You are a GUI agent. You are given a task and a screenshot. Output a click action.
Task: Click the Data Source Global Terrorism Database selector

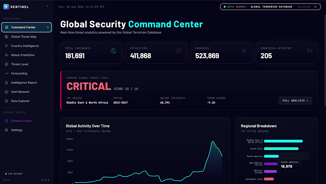tap(270, 7)
